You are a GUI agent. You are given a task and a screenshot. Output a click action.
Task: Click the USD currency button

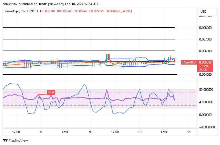[207, 12]
